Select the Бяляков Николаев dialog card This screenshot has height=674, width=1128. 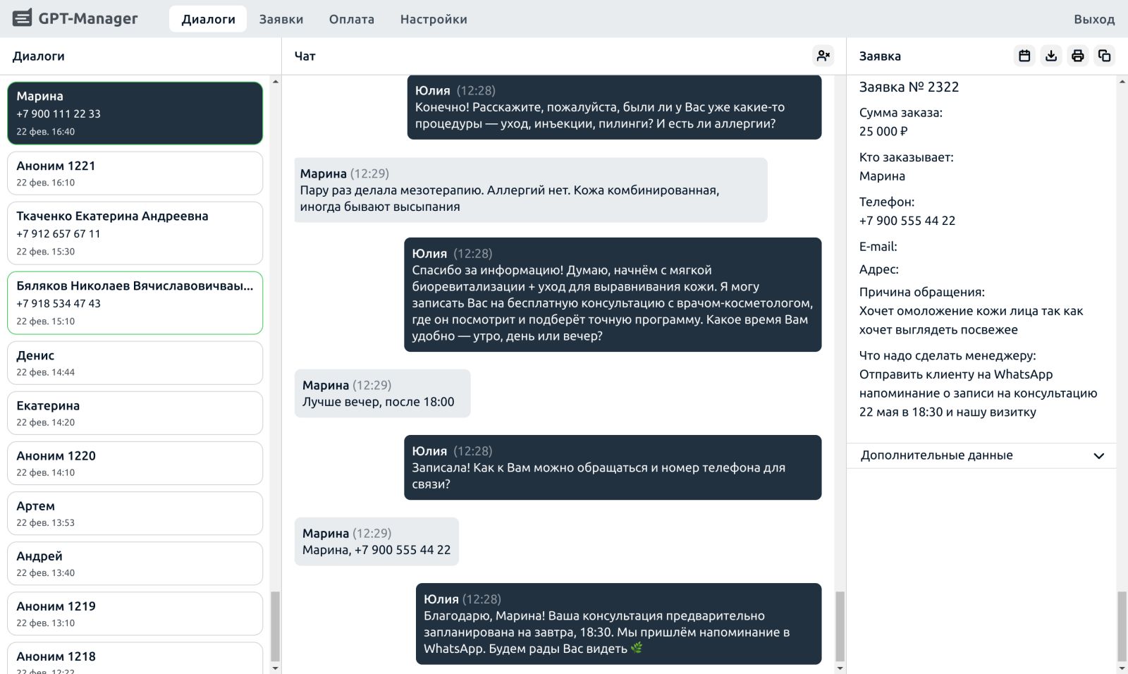click(x=135, y=302)
